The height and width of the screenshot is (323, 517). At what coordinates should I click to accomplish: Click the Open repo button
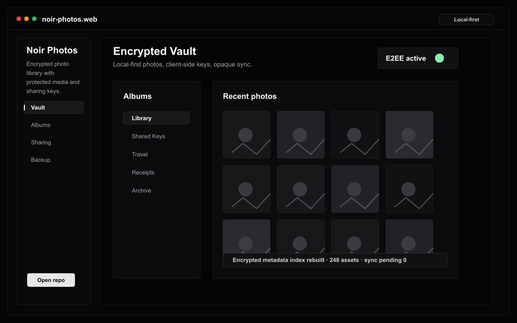point(51,280)
